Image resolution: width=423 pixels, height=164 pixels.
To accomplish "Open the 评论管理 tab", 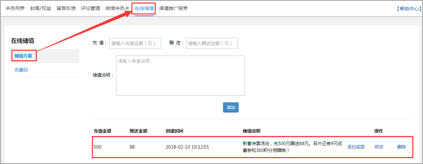I will tap(91, 8).
